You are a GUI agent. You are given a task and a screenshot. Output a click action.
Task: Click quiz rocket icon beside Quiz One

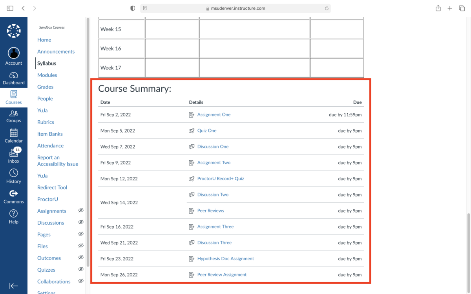192,131
